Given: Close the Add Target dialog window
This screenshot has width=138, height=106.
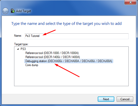Looking at the screenshot, I should [130, 2].
